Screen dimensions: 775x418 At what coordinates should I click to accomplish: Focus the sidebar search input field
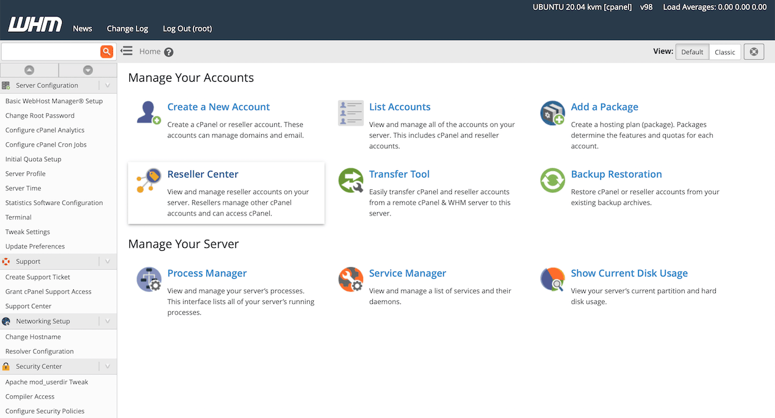tap(51, 52)
